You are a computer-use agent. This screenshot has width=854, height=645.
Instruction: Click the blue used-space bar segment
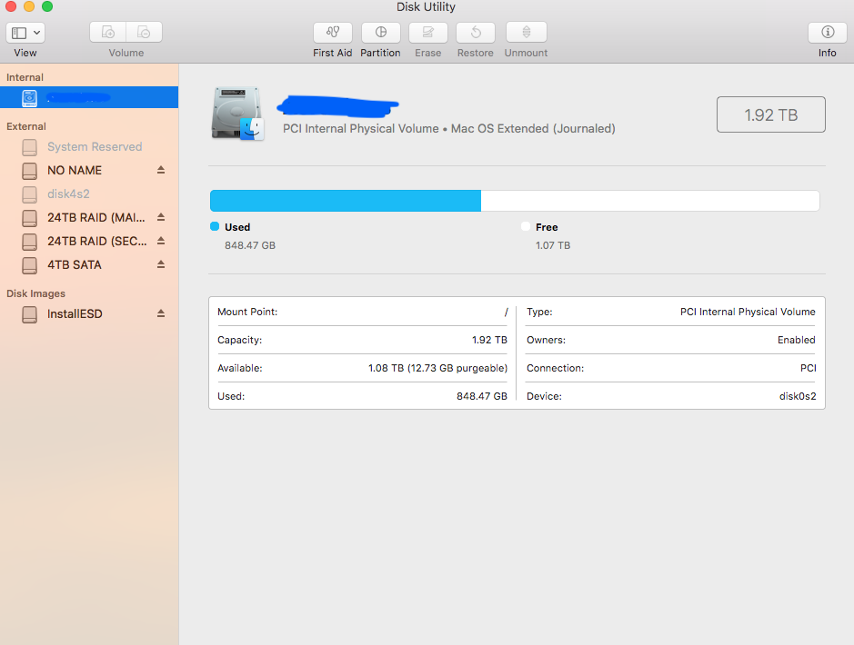[x=346, y=201]
